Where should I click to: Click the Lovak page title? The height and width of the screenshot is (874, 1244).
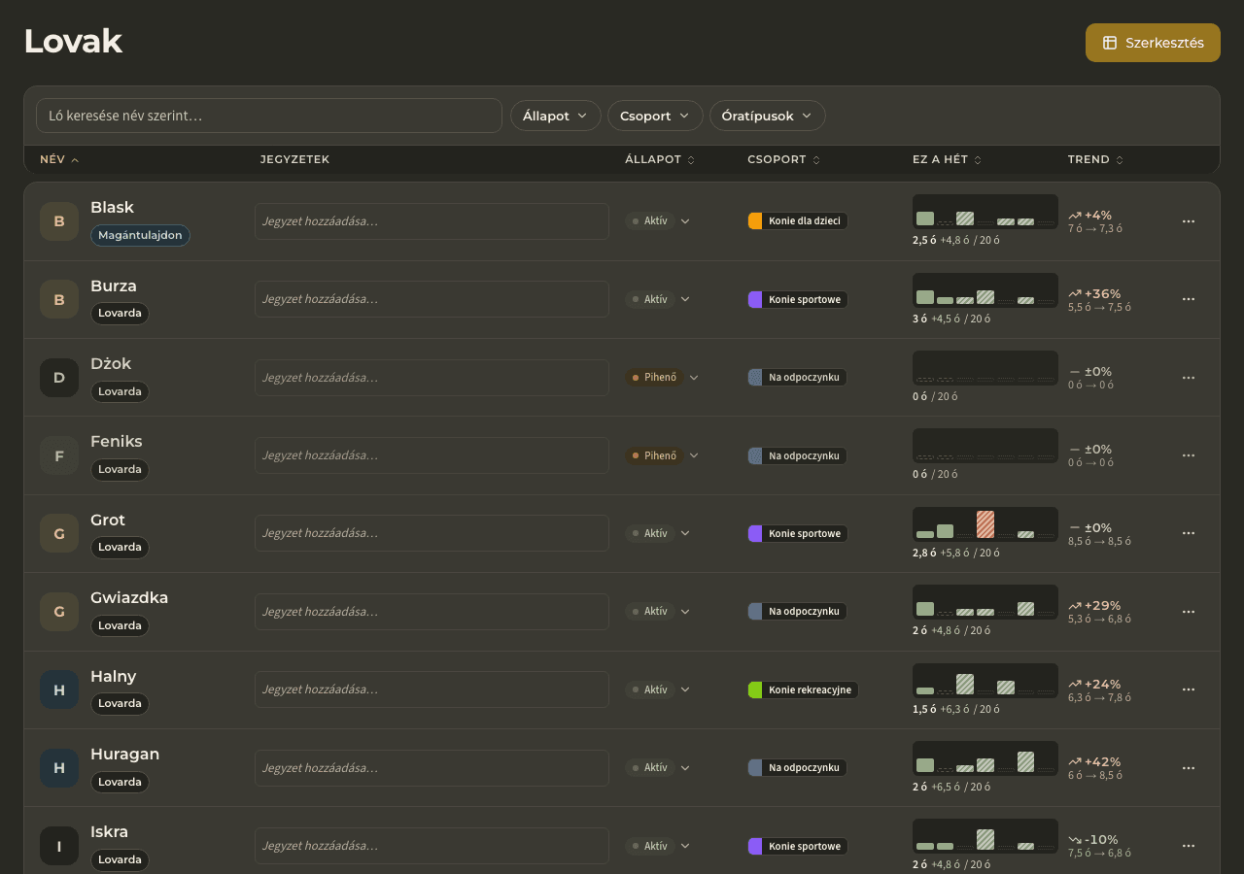(x=73, y=41)
